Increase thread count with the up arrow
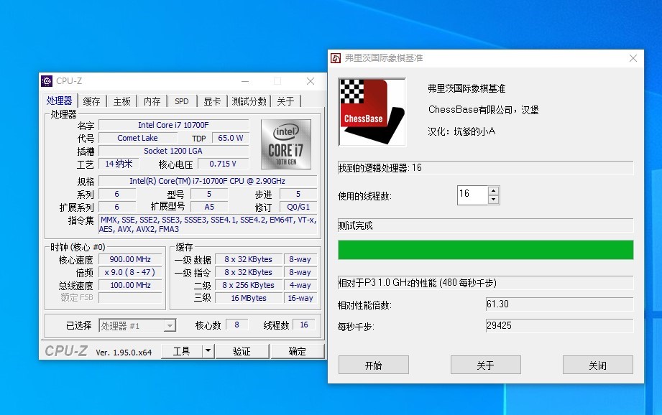The height and width of the screenshot is (415, 662). (494, 191)
